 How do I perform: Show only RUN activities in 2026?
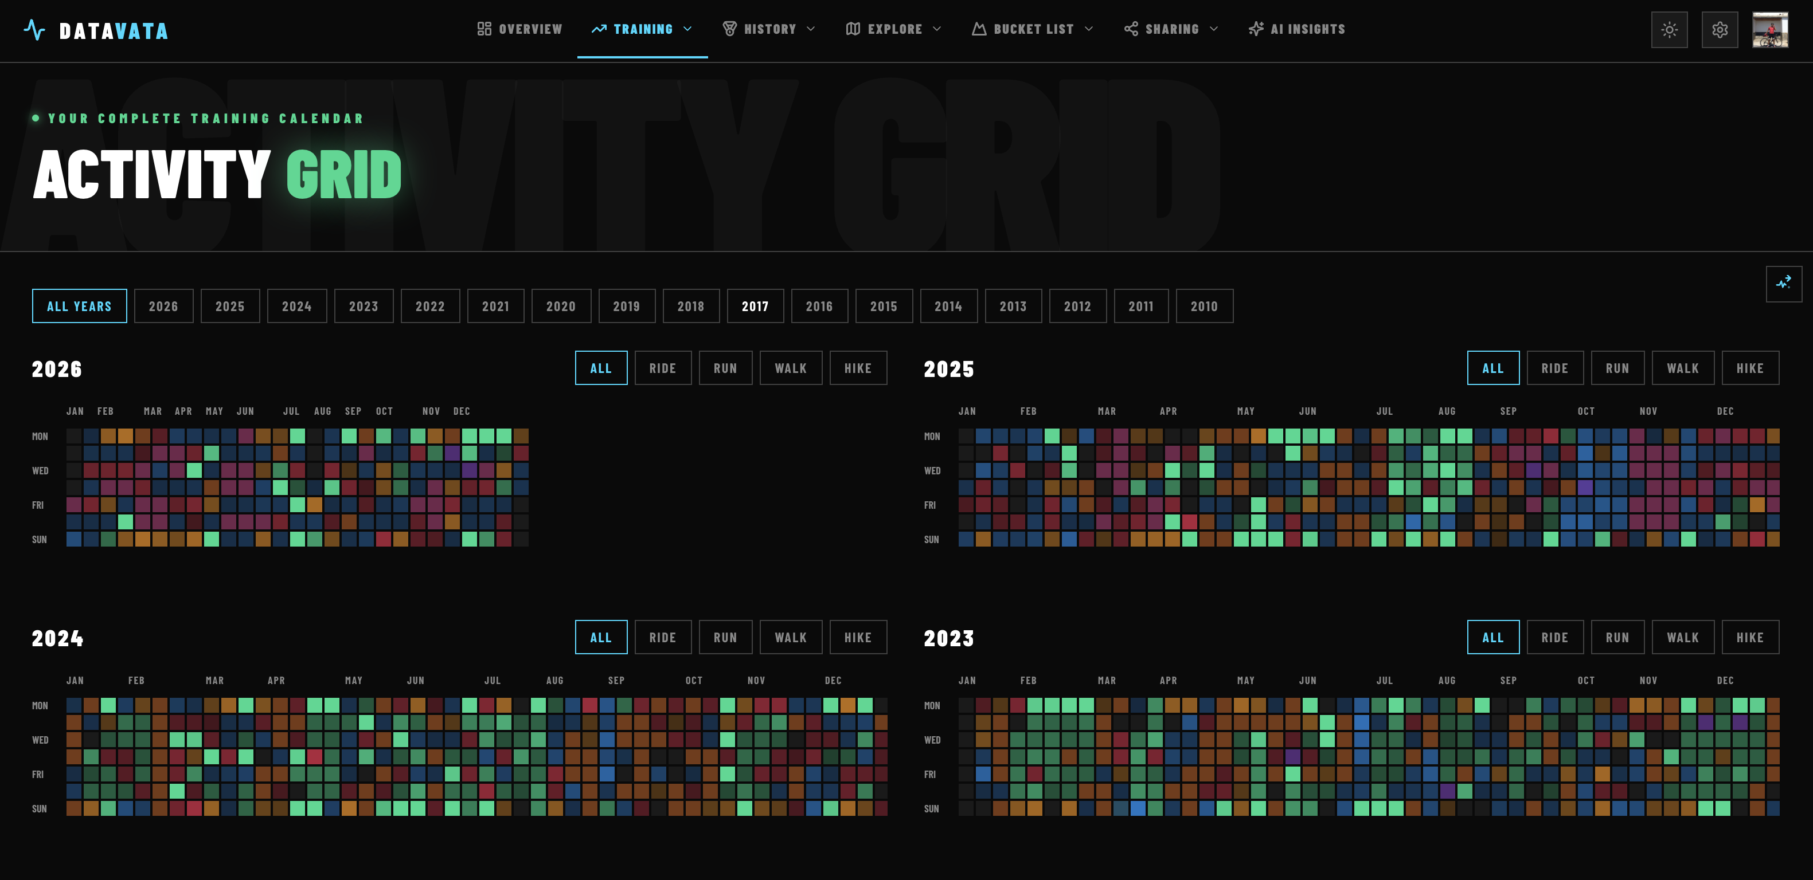(x=726, y=368)
